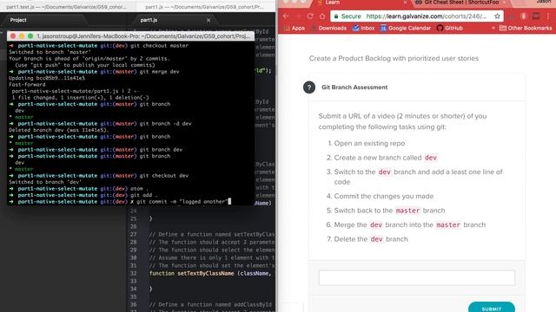Click the Chrome home icon

pos(322,16)
